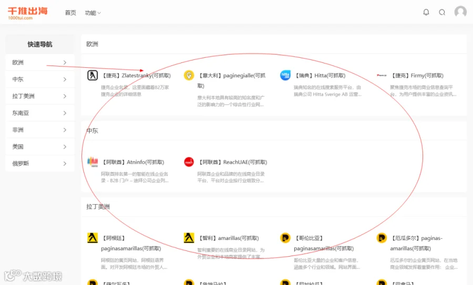Open the 【意大利】paginegialle link

click(231, 80)
